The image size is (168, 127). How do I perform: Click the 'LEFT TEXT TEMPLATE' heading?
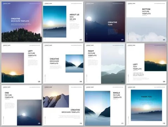(x=137, y=67)
